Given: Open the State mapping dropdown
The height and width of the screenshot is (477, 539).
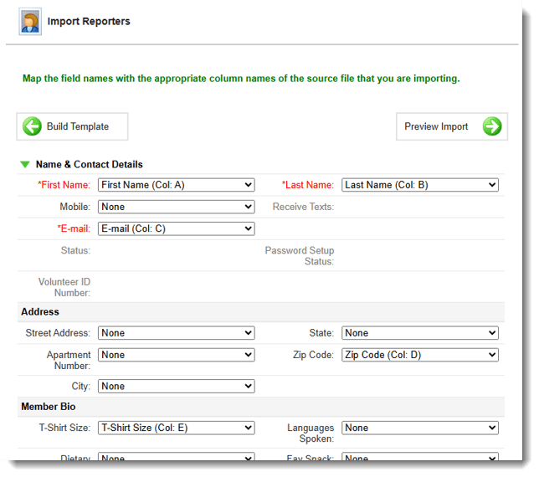Looking at the screenshot, I should click(420, 333).
